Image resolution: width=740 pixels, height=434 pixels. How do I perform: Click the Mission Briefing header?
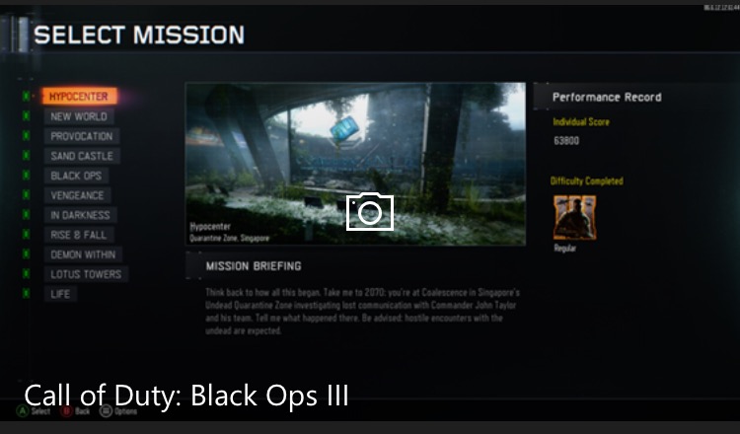pyautogui.click(x=254, y=266)
